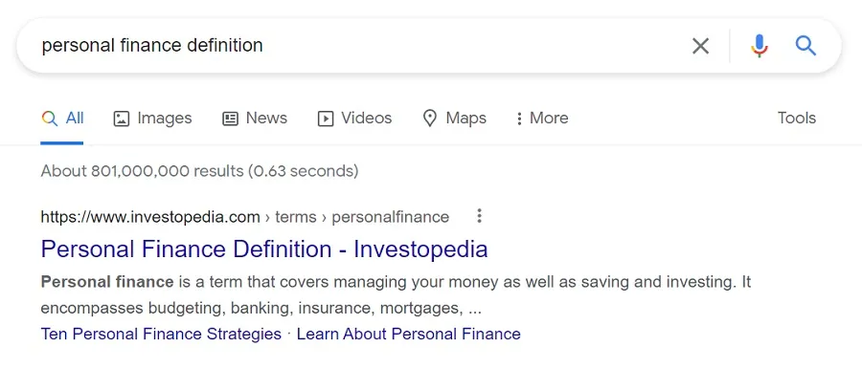The image size is (862, 368).
Task: Clear the search box with the X icon
Action: pos(700,46)
